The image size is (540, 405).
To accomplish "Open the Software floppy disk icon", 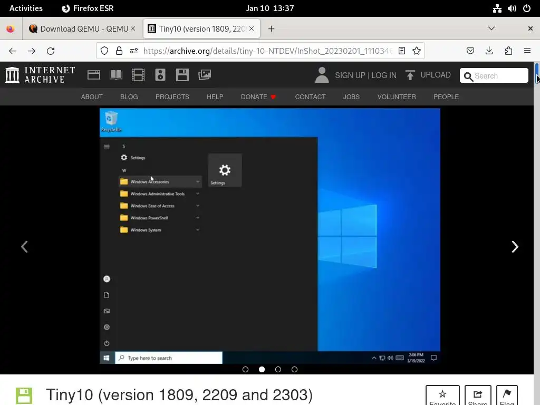I will (x=182, y=75).
